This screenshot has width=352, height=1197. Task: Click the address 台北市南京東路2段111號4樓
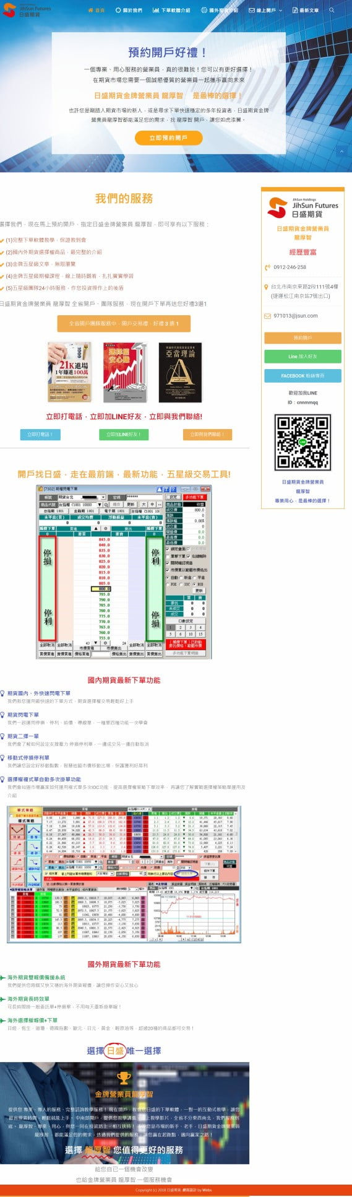[x=304, y=287]
